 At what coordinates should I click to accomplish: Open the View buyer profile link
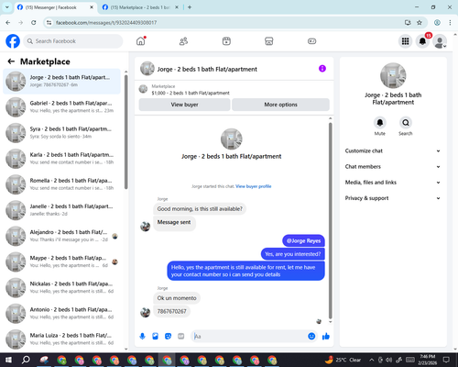tap(254, 186)
